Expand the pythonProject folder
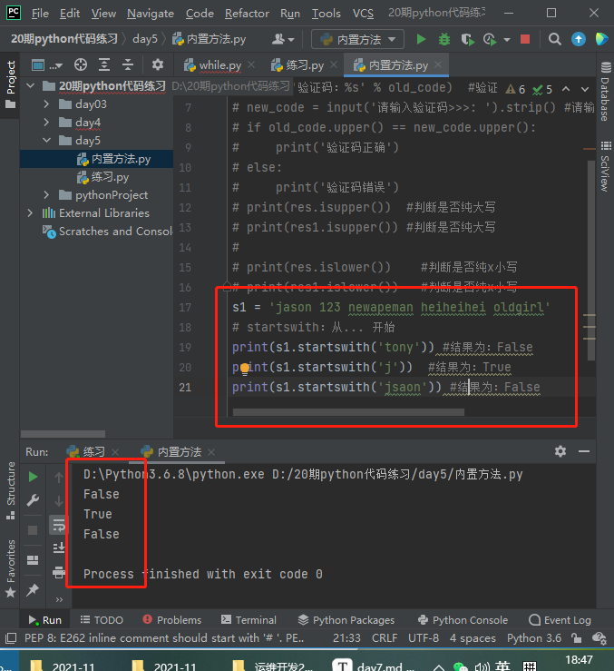 [x=46, y=195]
